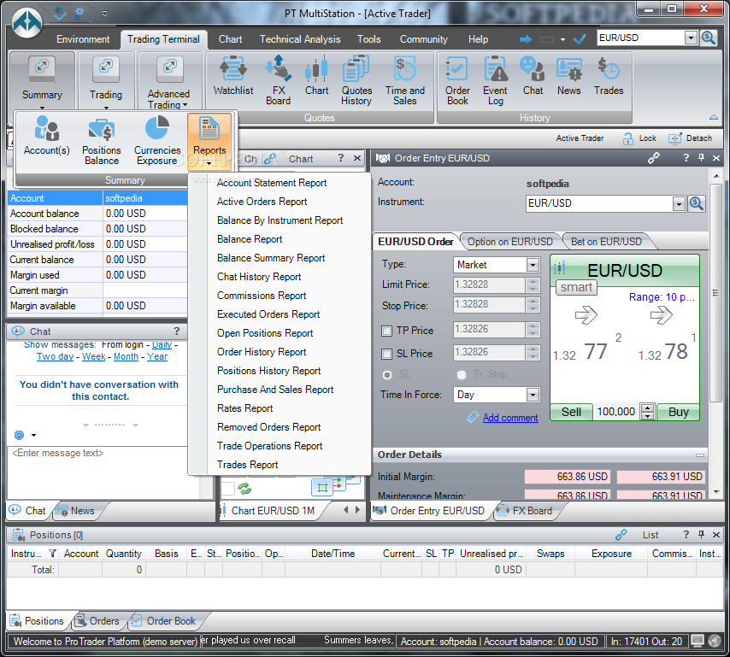Viewport: 730px width, 657px height.
Task: Click the blue checkmark in the title toolbar
Action: [x=580, y=39]
